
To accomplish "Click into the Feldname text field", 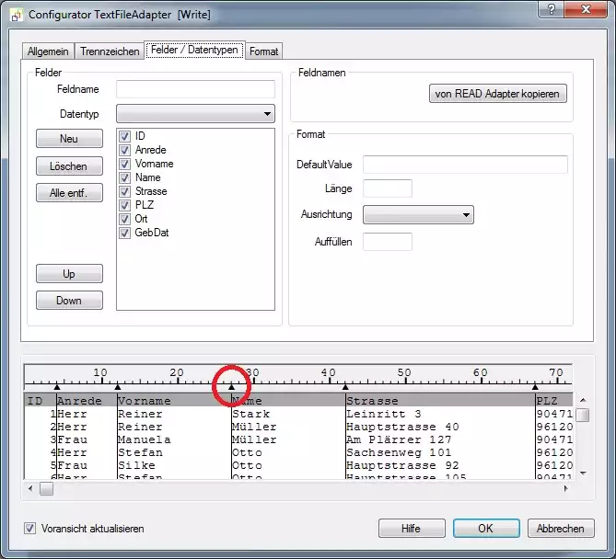I will click(x=195, y=89).
